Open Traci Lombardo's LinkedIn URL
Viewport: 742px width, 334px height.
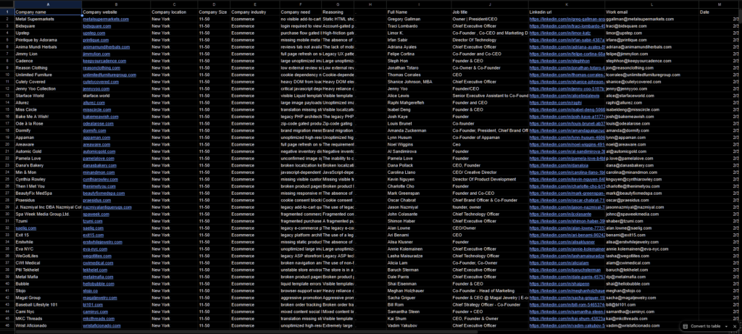[567, 26]
